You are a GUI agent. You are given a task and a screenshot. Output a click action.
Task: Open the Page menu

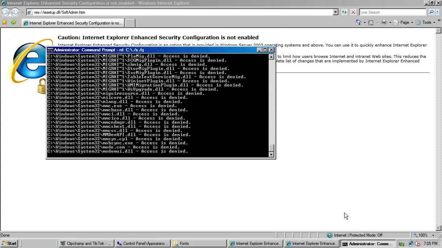[404, 22]
